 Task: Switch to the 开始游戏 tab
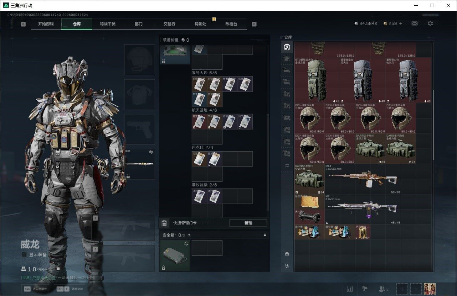click(x=46, y=24)
